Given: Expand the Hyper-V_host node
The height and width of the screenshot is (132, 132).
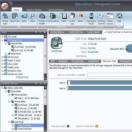Looking at the screenshot, I should pyautogui.click(x=2, y=60).
